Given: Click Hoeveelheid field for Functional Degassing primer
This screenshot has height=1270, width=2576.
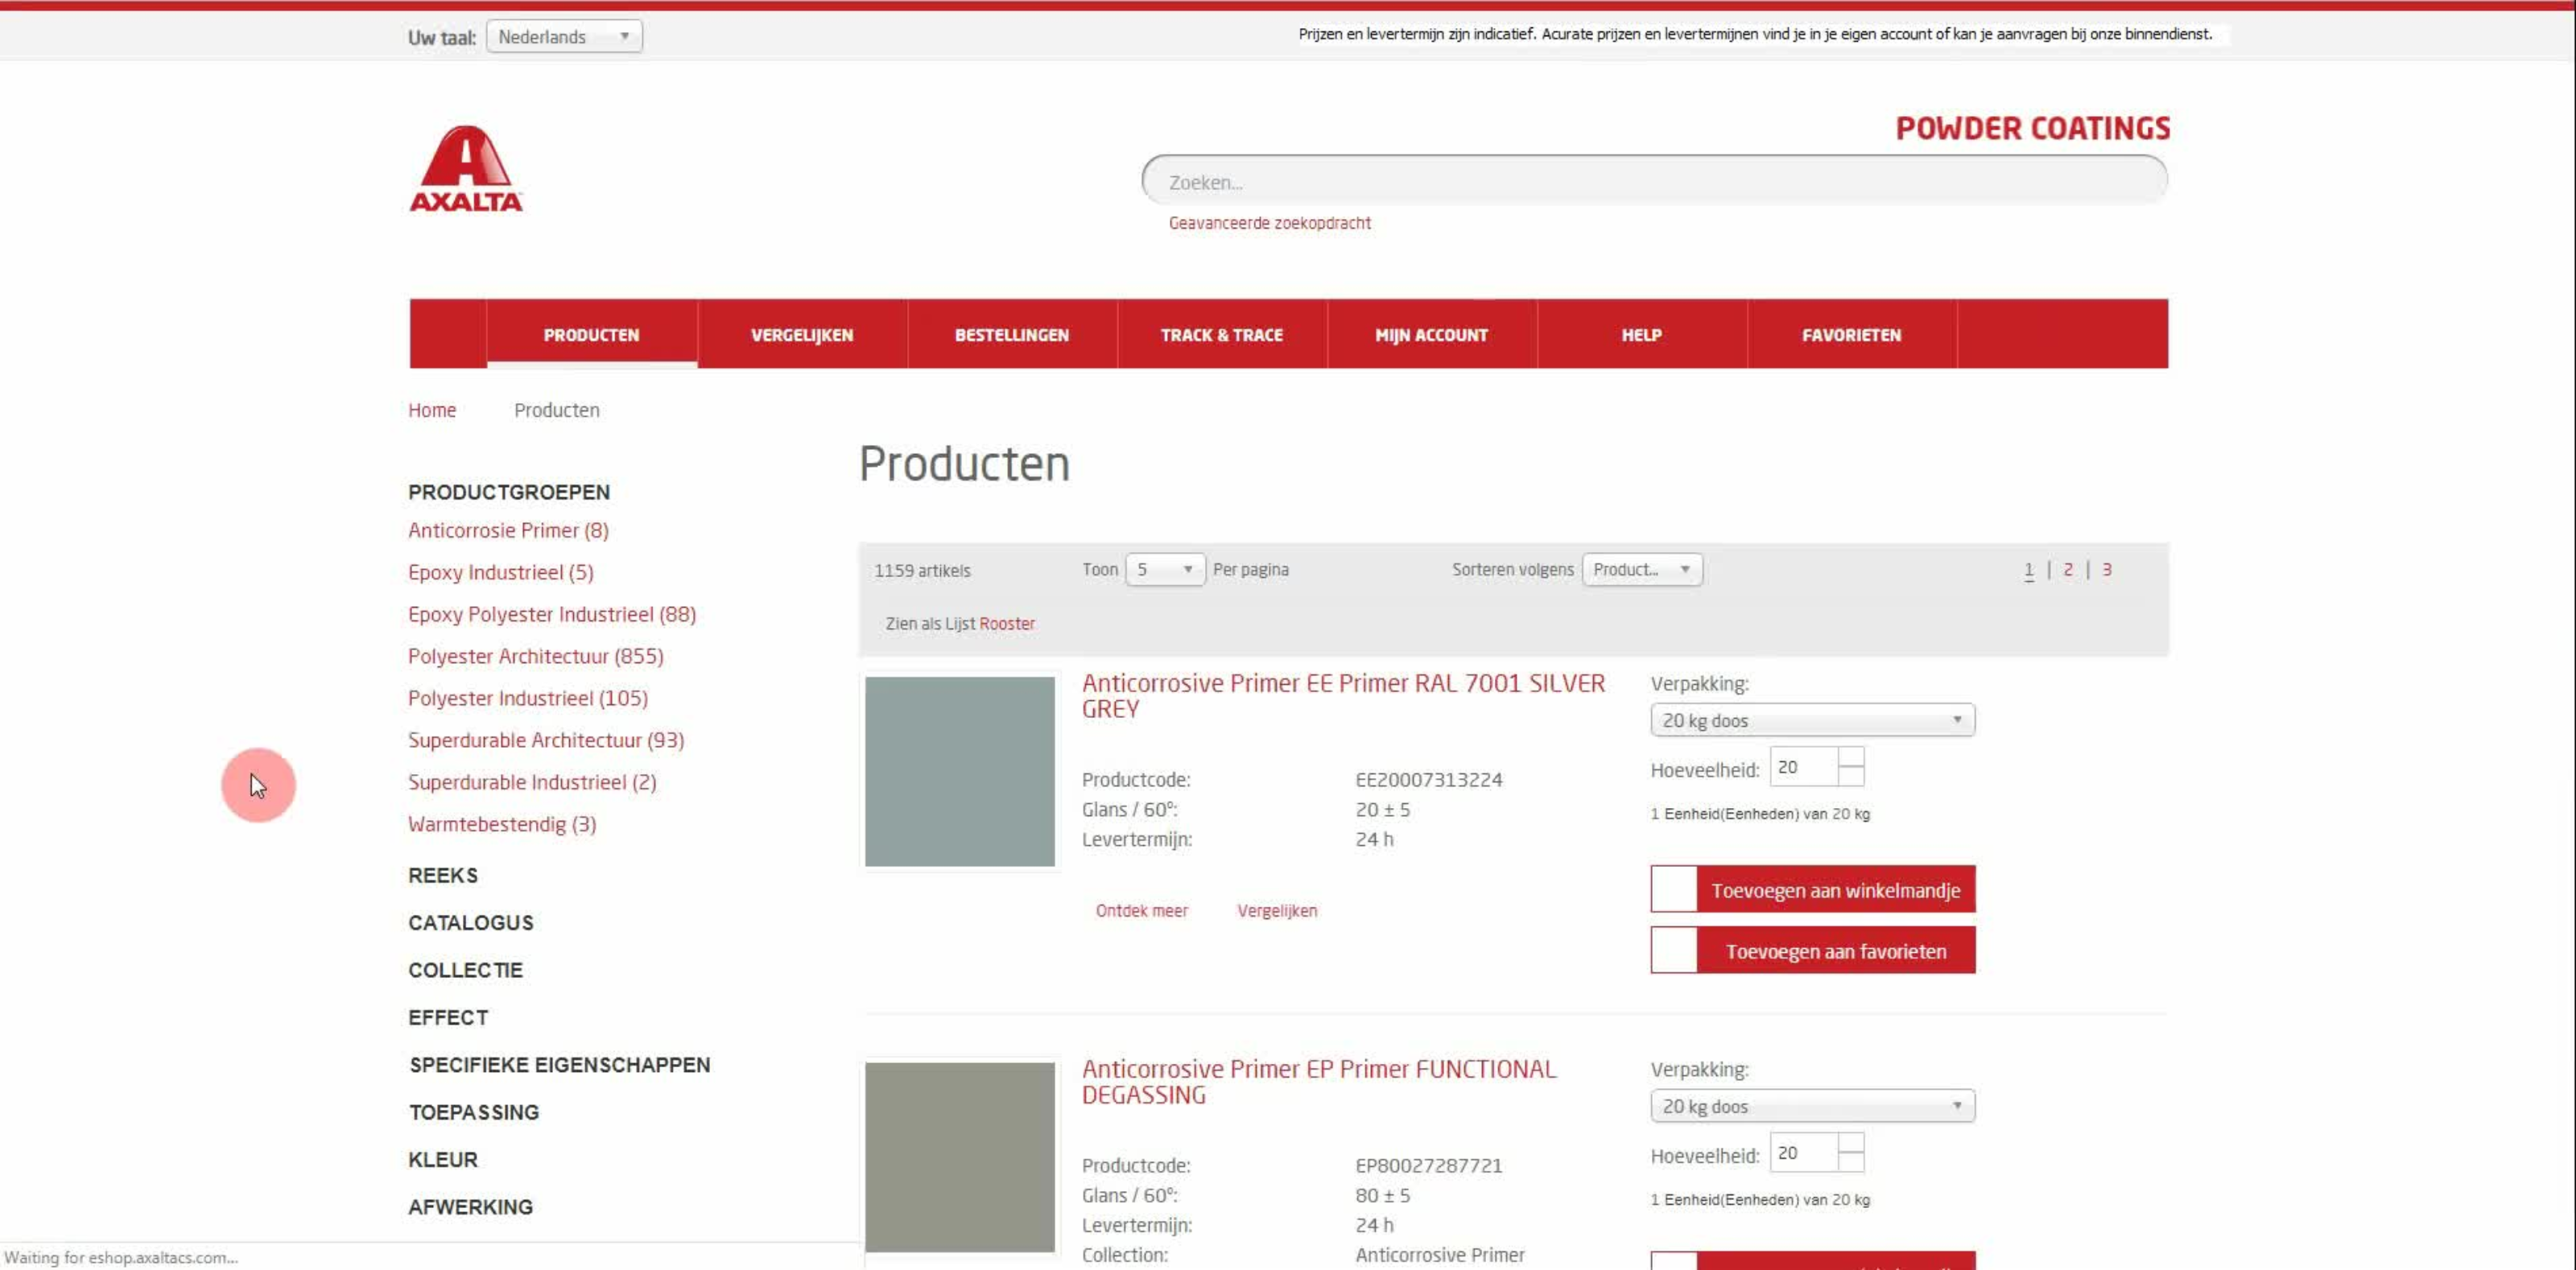Looking at the screenshot, I should coord(1804,1153).
